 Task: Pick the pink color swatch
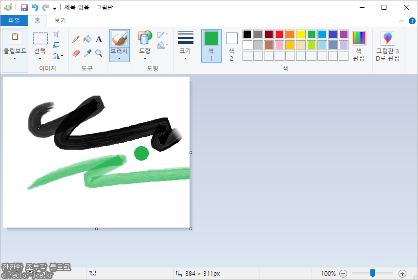click(279, 45)
